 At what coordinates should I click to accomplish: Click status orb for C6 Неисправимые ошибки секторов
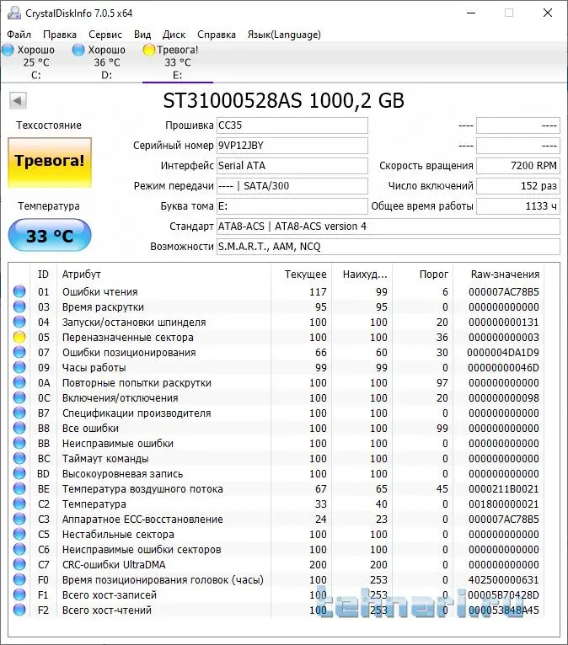click(19, 550)
